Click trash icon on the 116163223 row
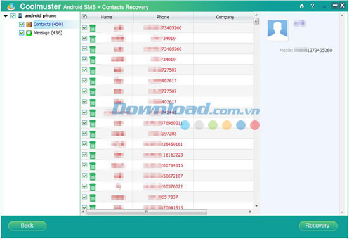This screenshot has width=349, height=239. click(93, 155)
